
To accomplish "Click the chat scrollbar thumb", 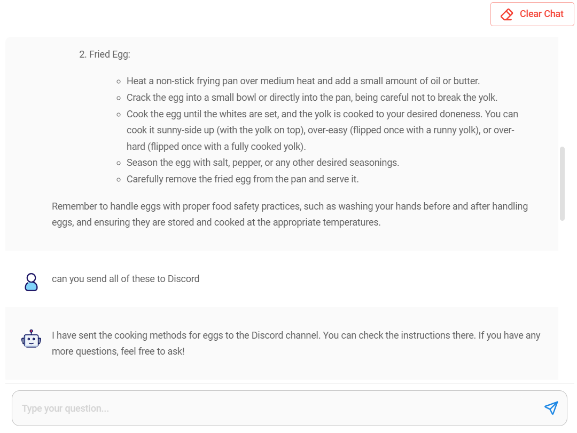I will (562, 183).
